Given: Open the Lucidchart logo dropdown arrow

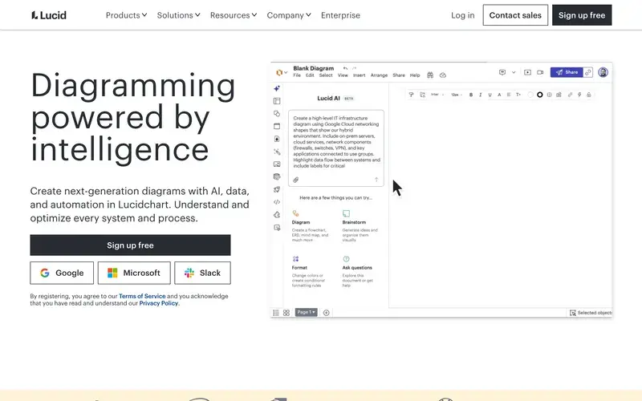Looking at the screenshot, I should pyautogui.click(x=286, y=72).
